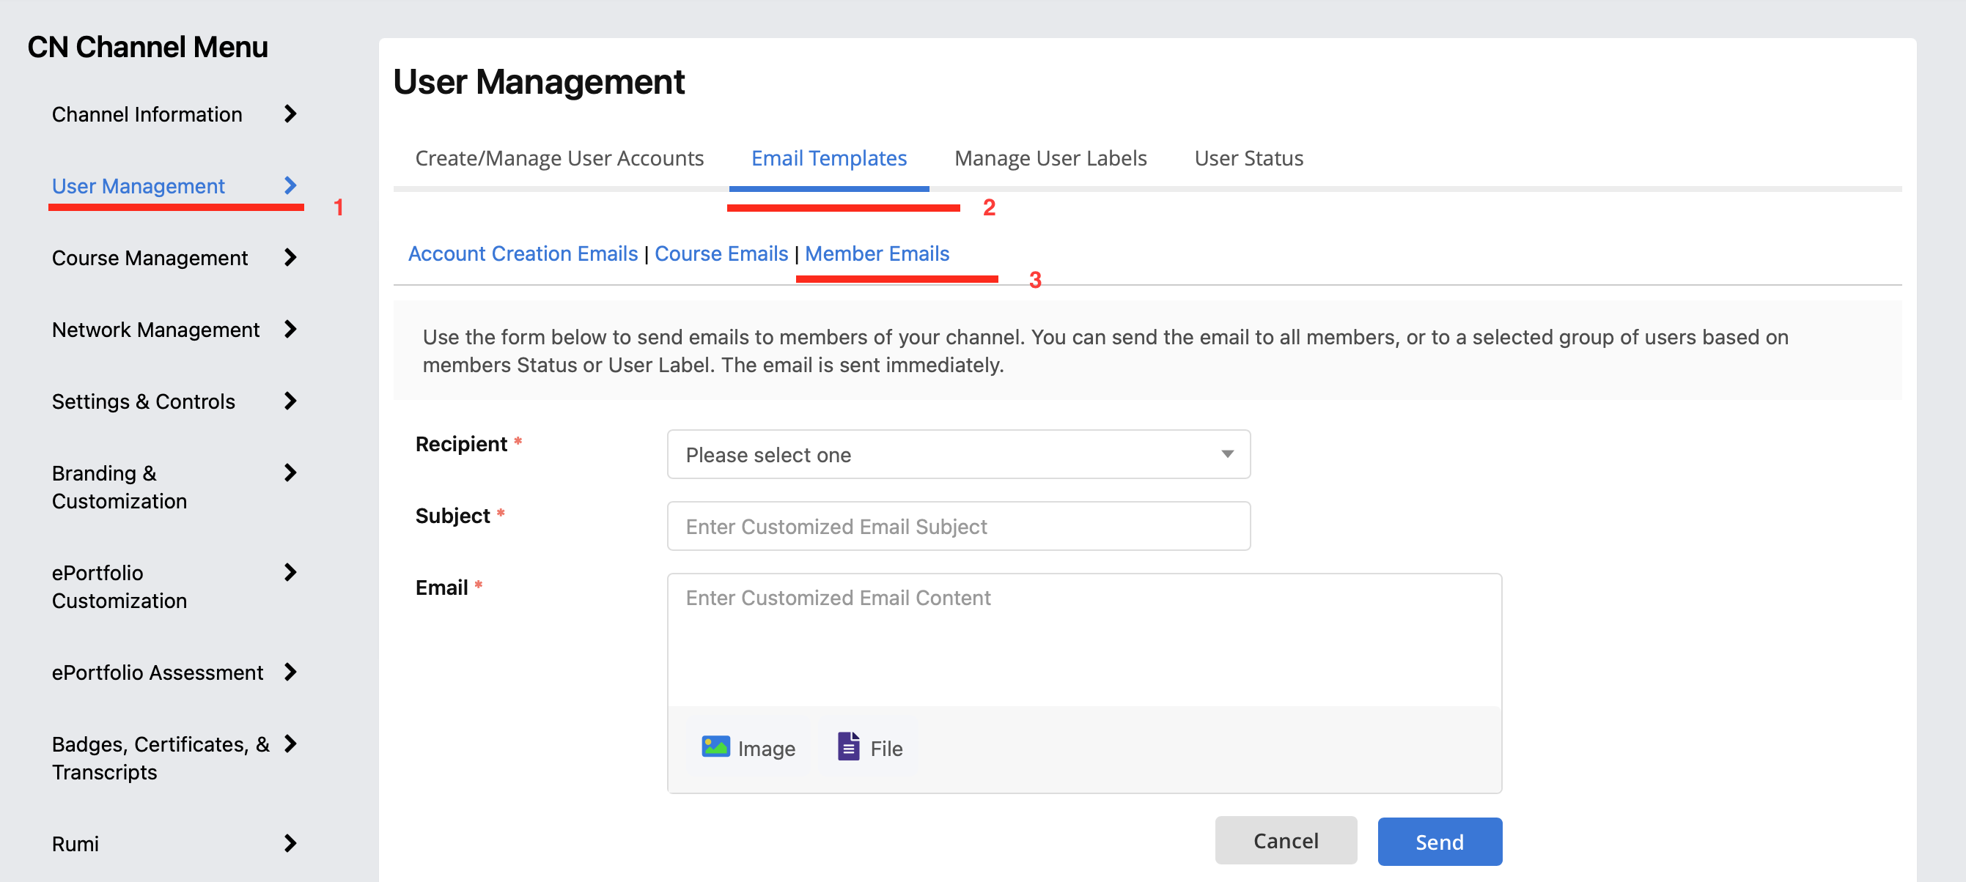
Task: Expand Badges, Certificates, & Transcripts chevron
Action: coord(290,745)
